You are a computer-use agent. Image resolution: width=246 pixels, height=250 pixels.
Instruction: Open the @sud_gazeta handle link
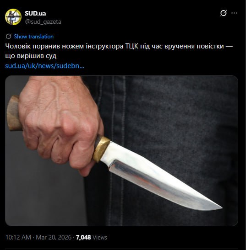tap(43, 21)
